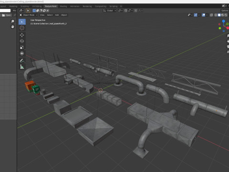Choose the subtract selection mode icon
The image size is (229, 172).
click(41, 11)
